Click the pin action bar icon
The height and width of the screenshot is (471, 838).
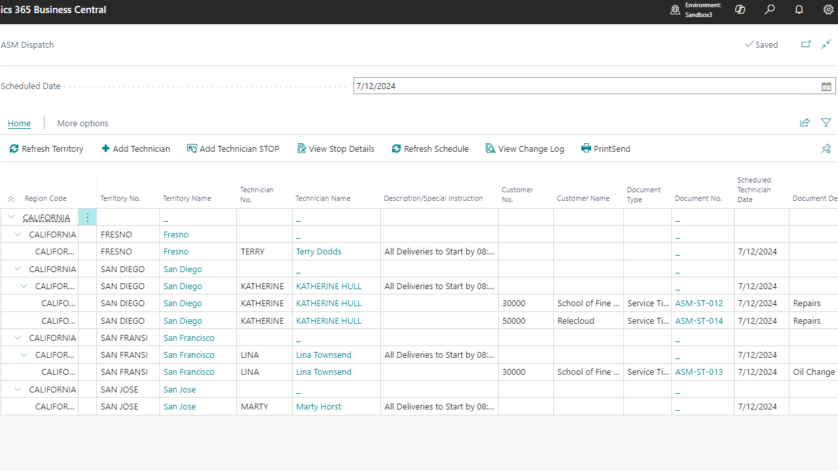(x=826, y=149)
